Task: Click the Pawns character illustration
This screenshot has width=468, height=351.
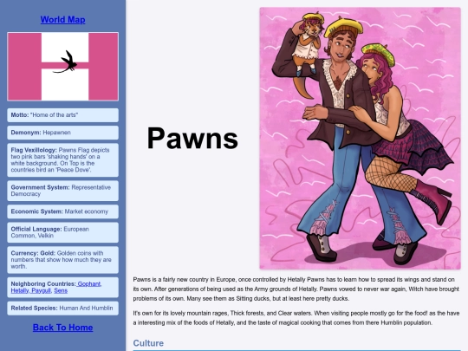Action: click(360, 138)
